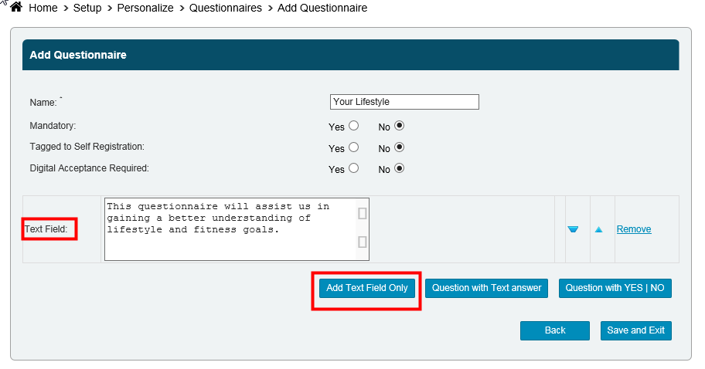
Task: Click the Remove link for text field
Action: (x=634, y=229)
